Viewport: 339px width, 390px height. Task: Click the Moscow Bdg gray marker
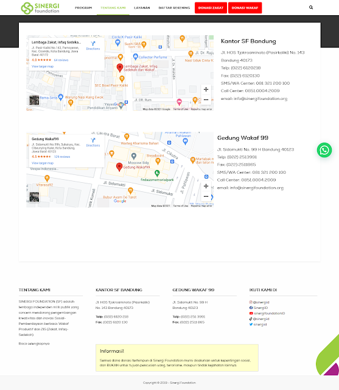(x=134, y=156)
